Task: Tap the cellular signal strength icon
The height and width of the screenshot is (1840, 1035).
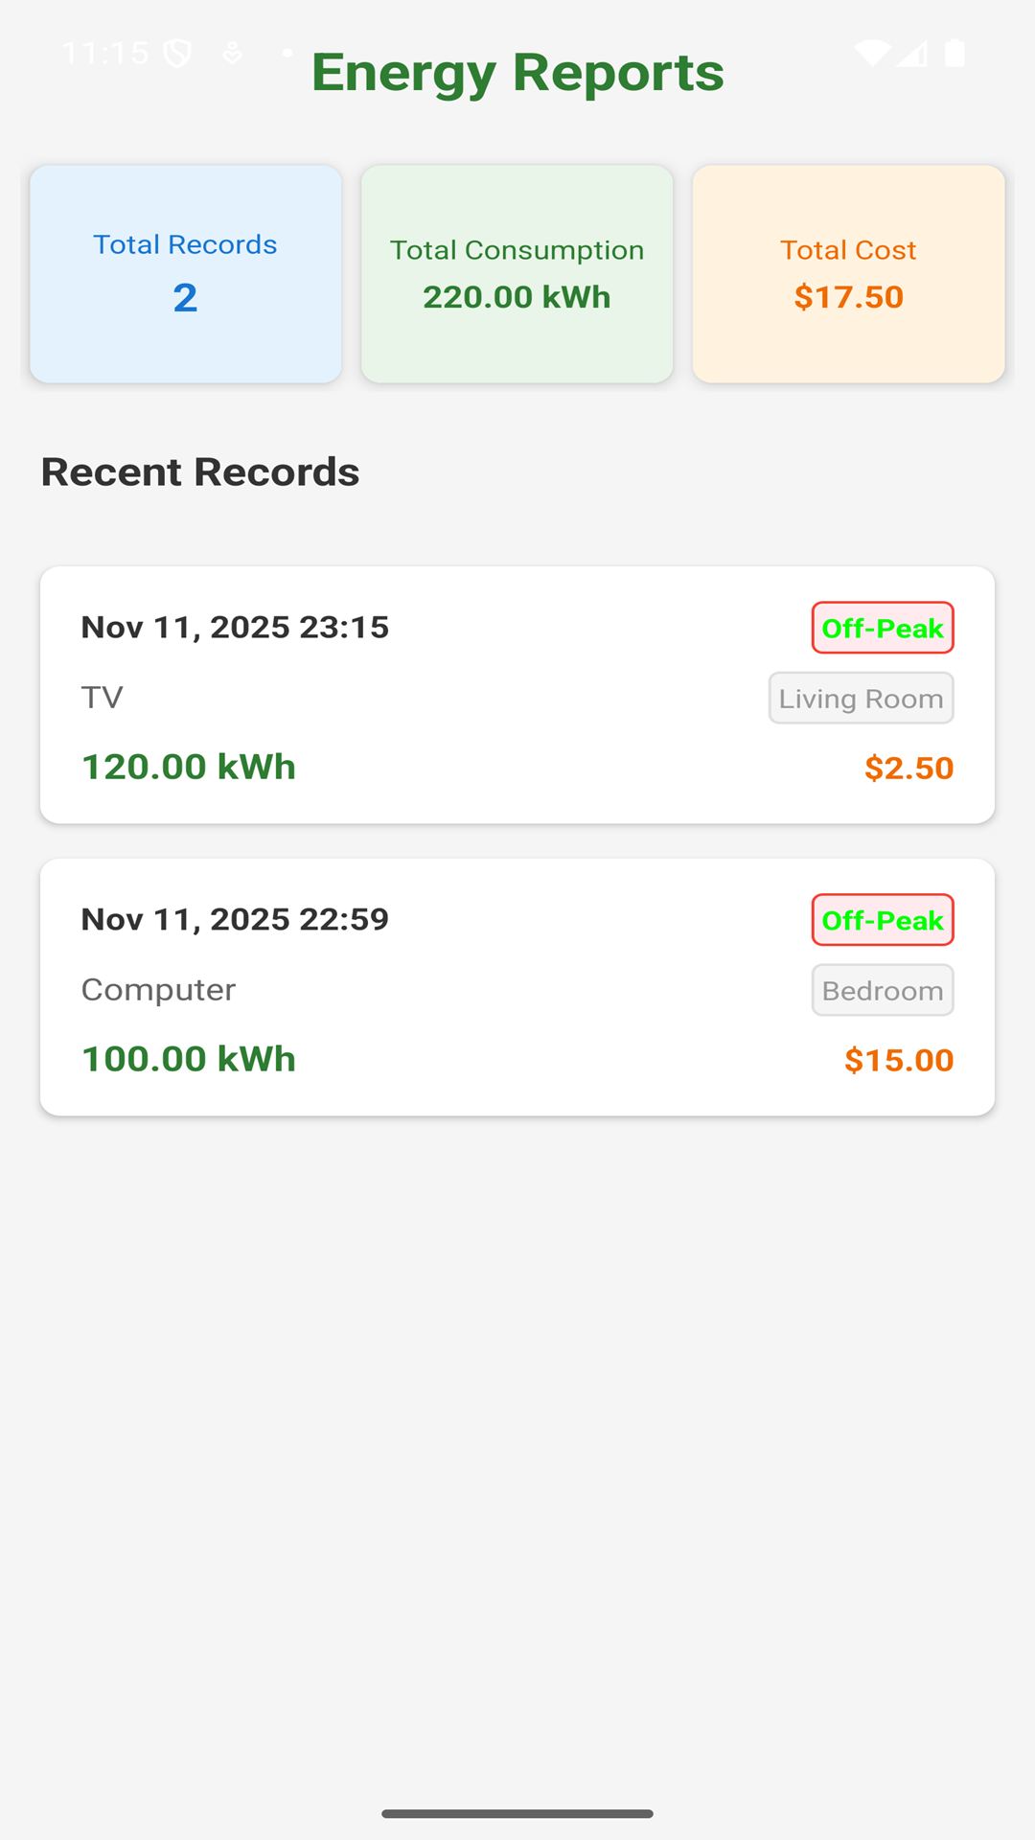Action: click(913, 53)
